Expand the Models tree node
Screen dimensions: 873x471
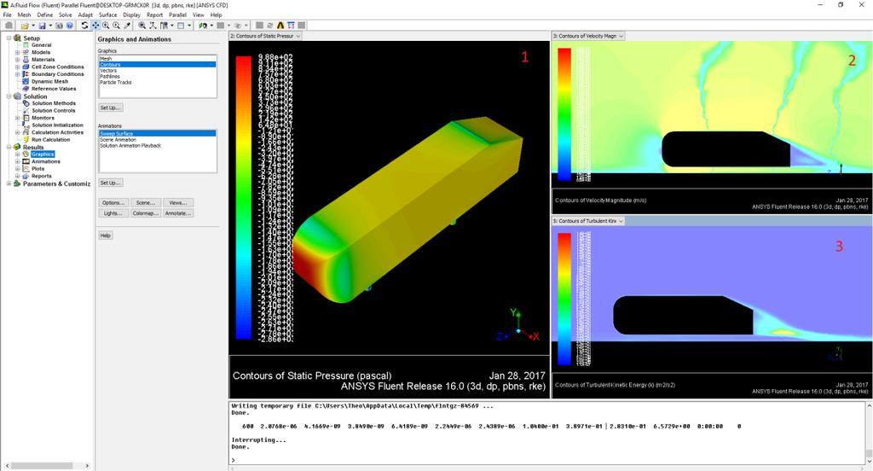[x=17, y=52]
